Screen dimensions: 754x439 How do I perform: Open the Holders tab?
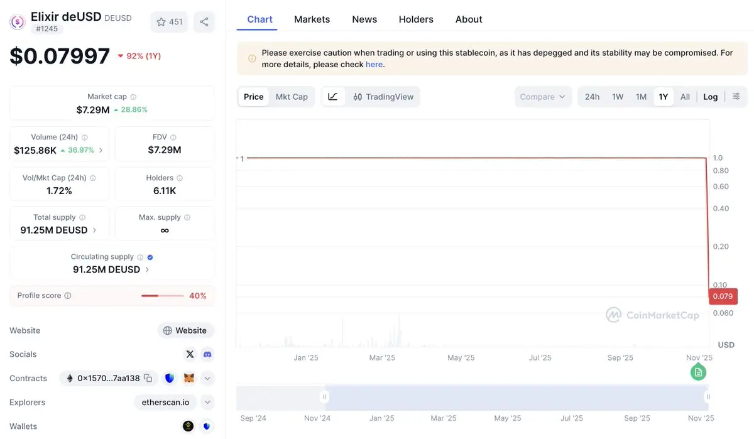(x=416, y=19)
